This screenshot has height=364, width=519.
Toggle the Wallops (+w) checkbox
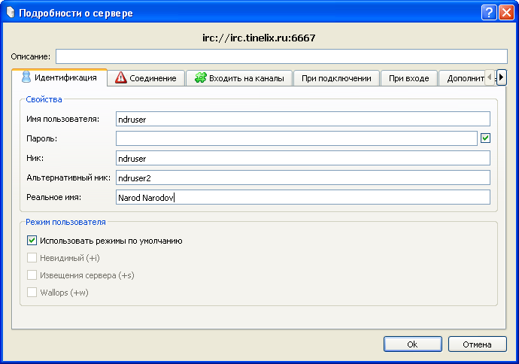(x=32, y=293)
